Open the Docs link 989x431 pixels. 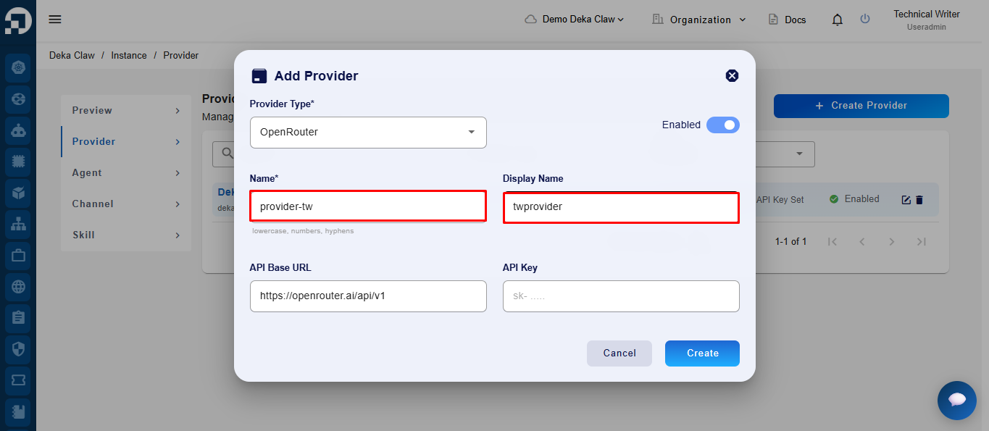pos(787,20)
